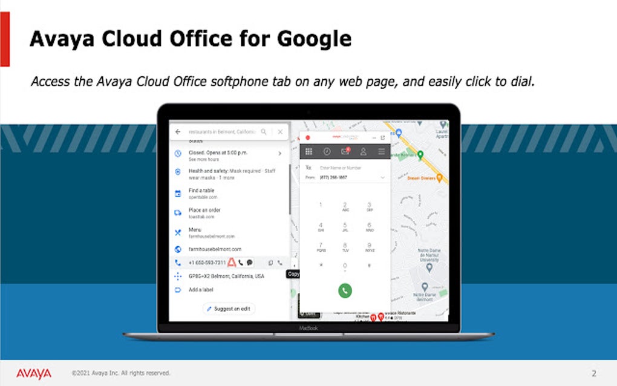Tap the star key on the keypad
The width and height of the screenshot is (617, 386).
[321, 265]
